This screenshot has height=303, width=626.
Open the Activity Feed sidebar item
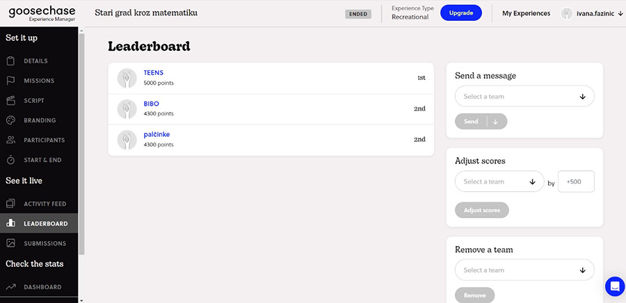(x=45, y=204)
